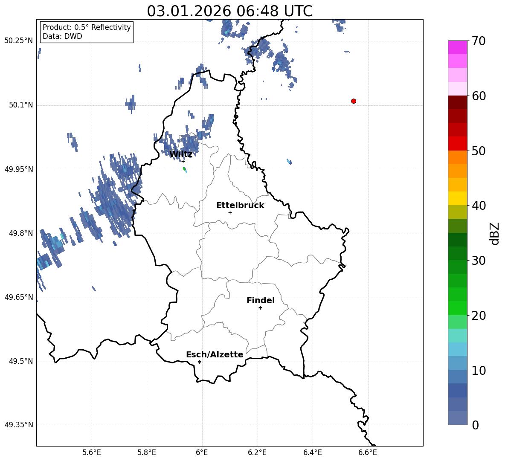Click the dBZ colorbar label

(494, 233)
